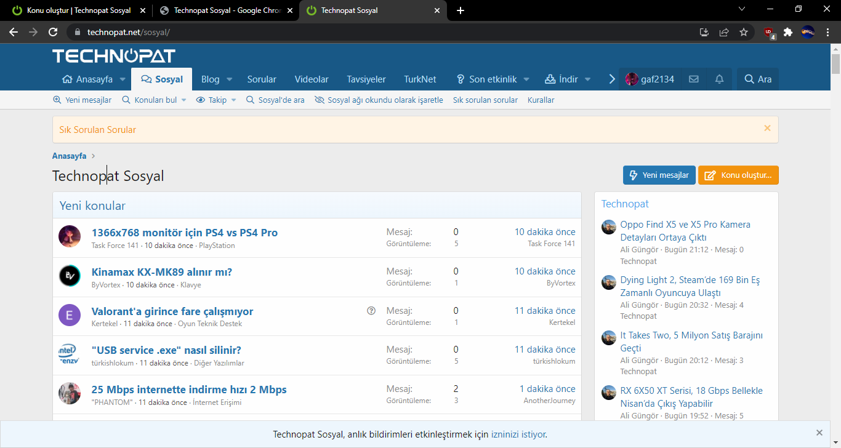
Task: Open thread 'USB service .exe nasıl silinir?'
Action: pos(166,350)
